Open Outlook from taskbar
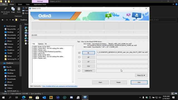This screenshot has height=100, width=178. coord(44,97)
